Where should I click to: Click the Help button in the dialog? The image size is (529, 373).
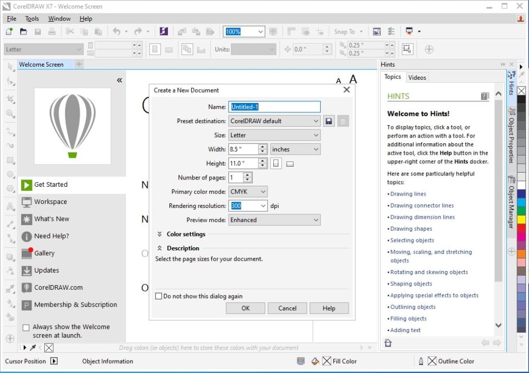point(329,308)
